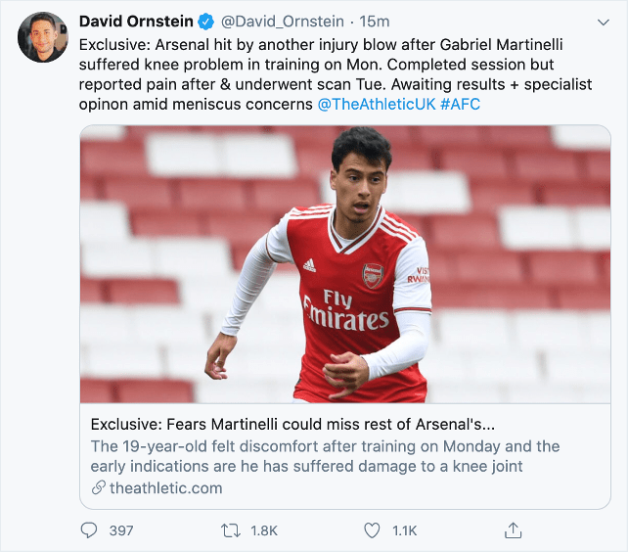The image size is (628, 552).
Task: Click the blue verified badge
Action: click(x=206, y=21)
